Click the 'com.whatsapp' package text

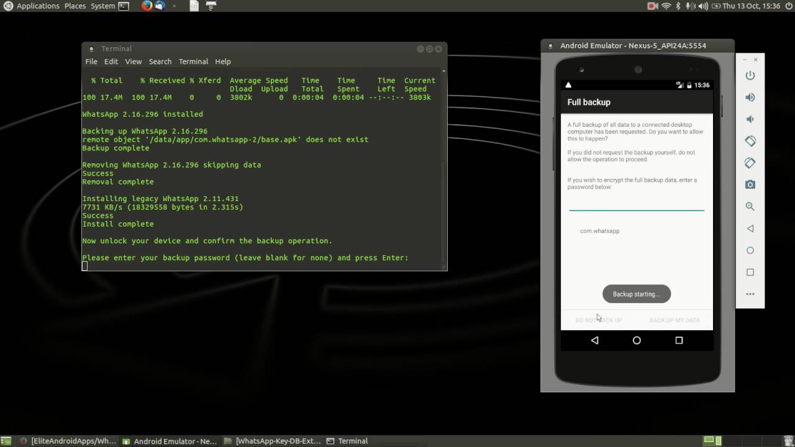pos(599,231)
